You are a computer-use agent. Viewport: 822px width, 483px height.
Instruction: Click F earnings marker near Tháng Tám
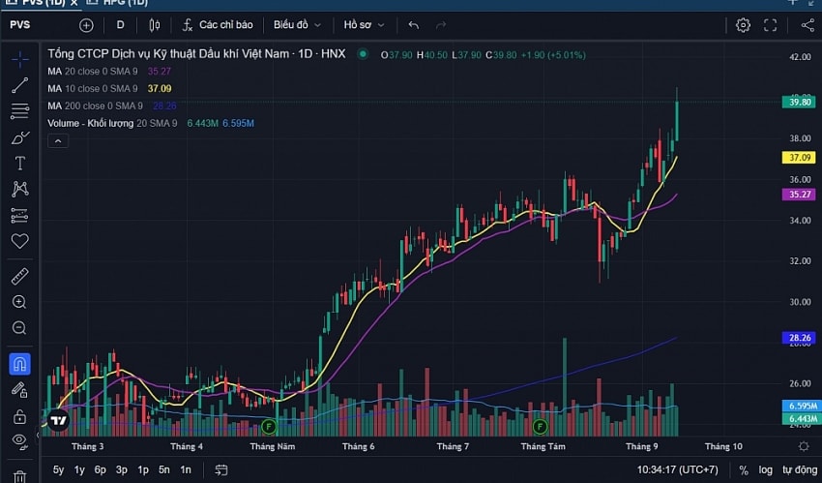pyautogui.click(x=540, y=426)
